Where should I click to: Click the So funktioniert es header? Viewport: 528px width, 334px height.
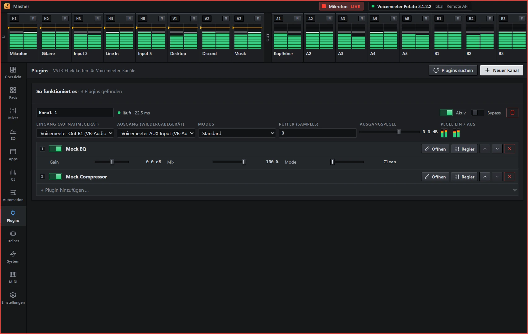tap(56, 91)
